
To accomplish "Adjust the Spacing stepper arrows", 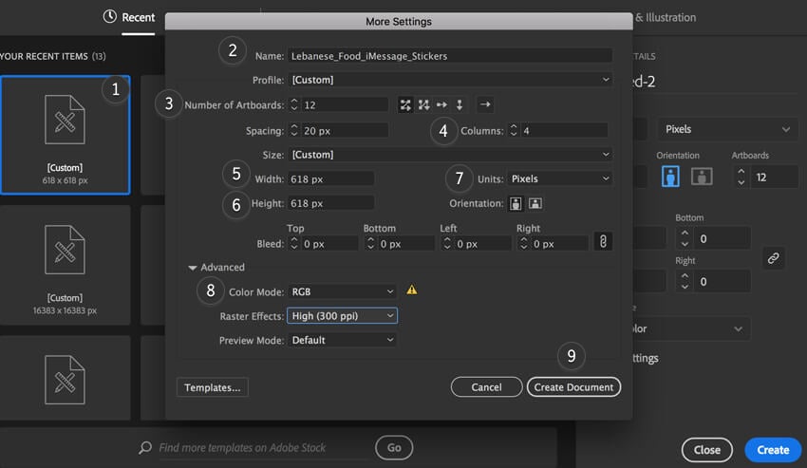I will 294,131.
